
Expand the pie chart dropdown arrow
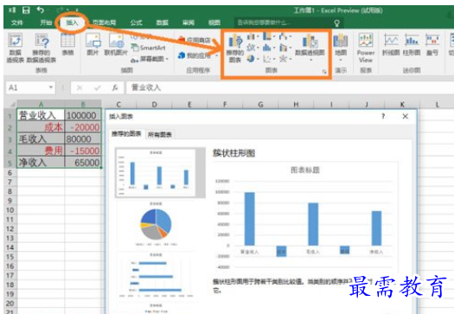pos(258,59)
